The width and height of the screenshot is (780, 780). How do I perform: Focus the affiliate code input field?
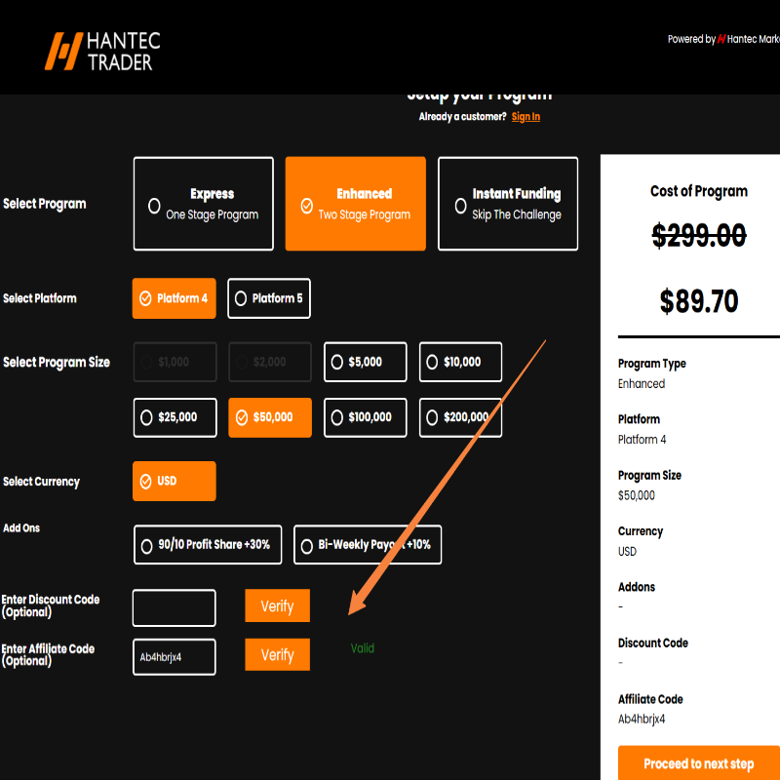click(x=175, y=657)
